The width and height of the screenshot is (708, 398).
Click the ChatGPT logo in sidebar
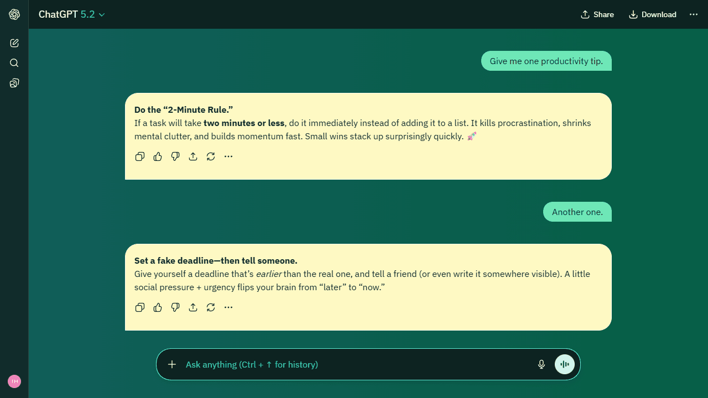coord(14,14)
